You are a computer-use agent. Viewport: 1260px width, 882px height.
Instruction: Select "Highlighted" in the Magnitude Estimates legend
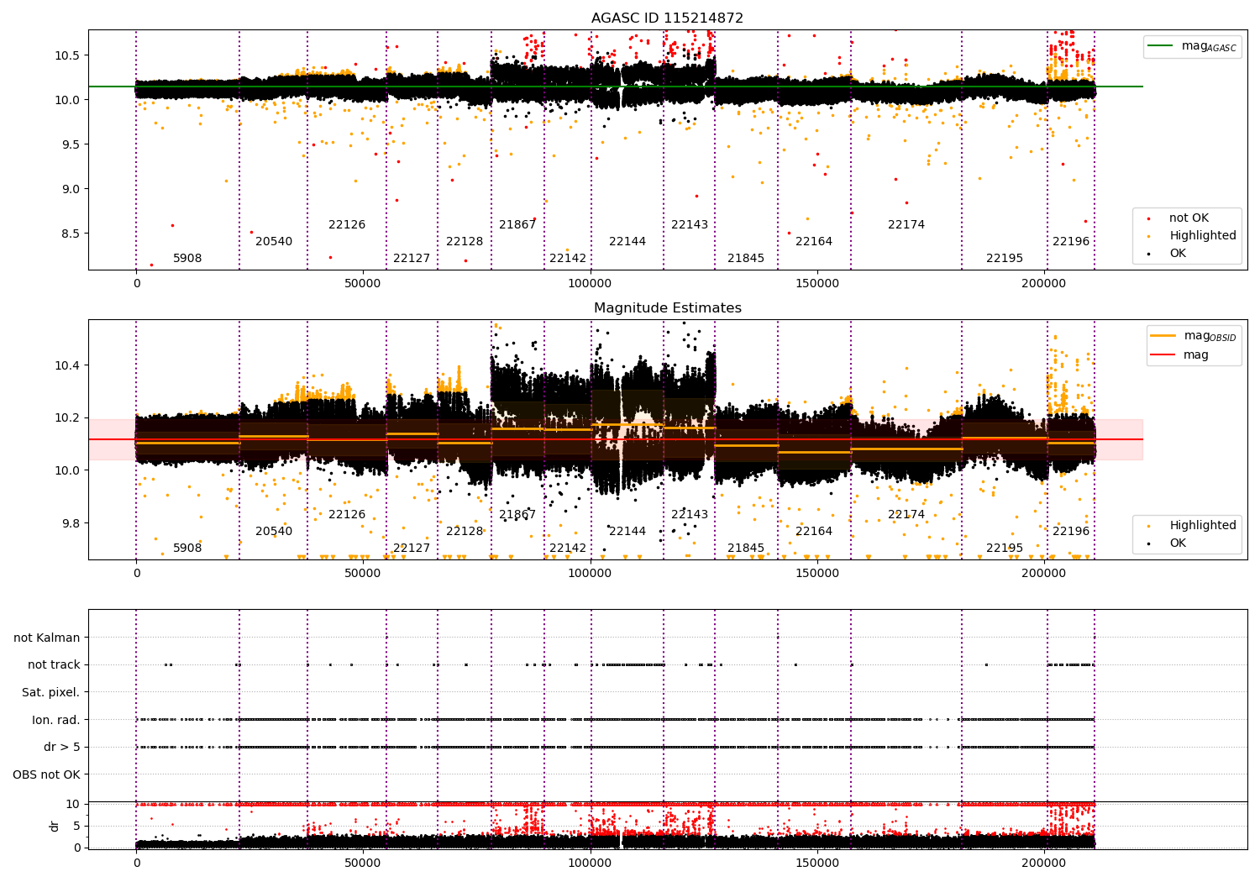click(x=1202, y=526)
